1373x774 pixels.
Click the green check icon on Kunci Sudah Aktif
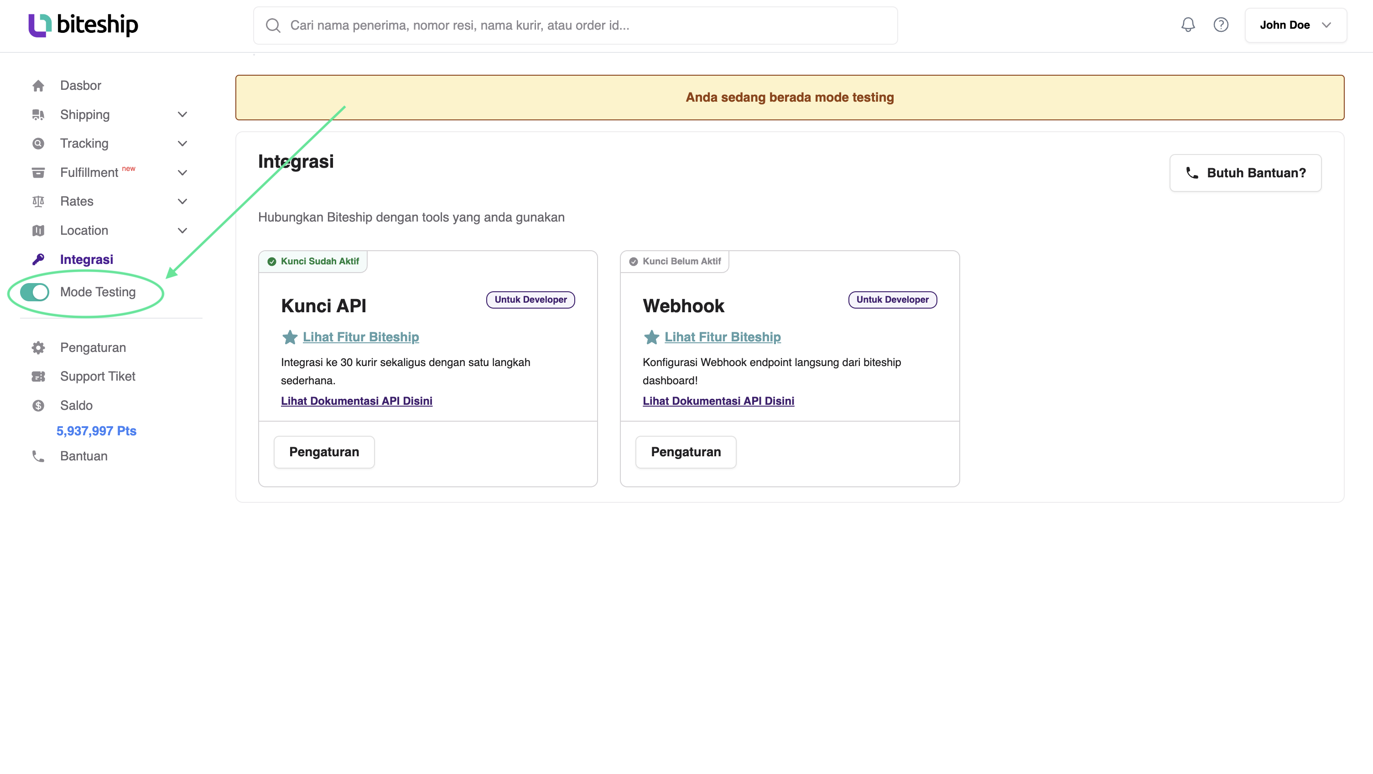coord(271,262)
